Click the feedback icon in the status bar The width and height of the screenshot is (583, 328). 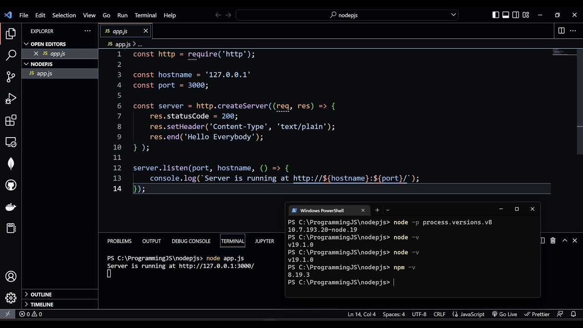(x=560, y=314)
